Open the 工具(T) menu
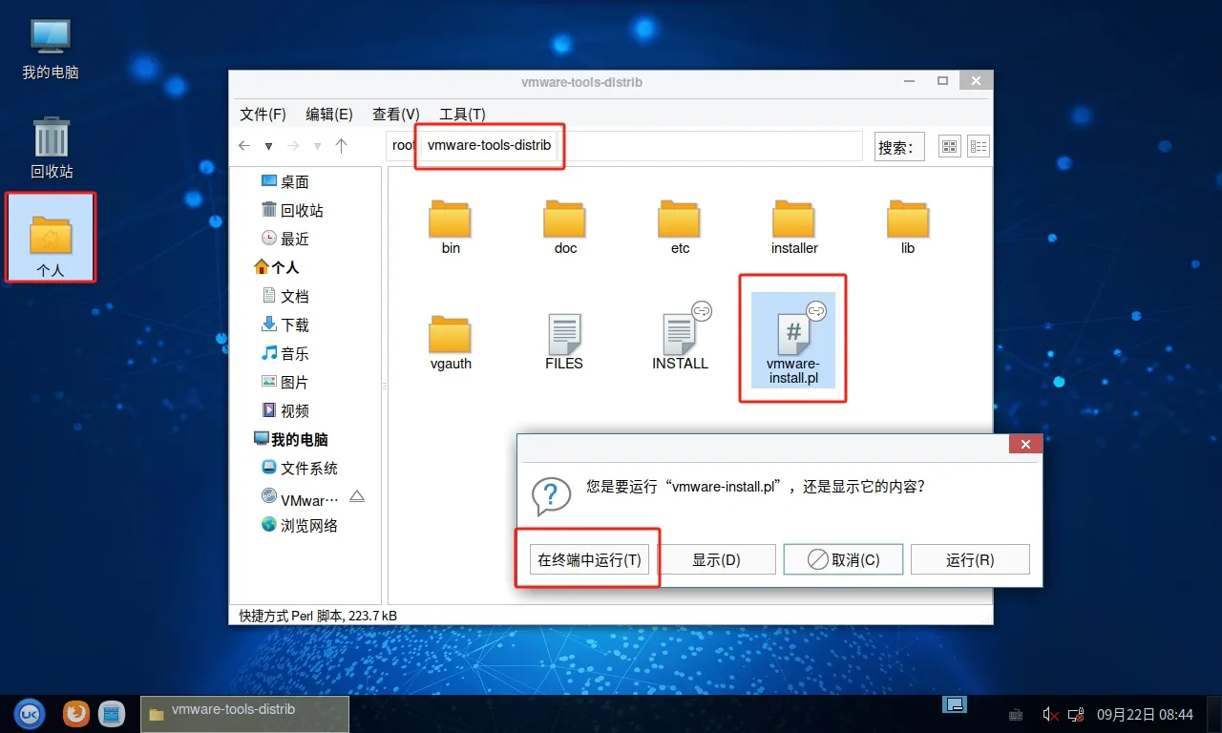Viewport: 1222px width, 733px height. point(462,114)
